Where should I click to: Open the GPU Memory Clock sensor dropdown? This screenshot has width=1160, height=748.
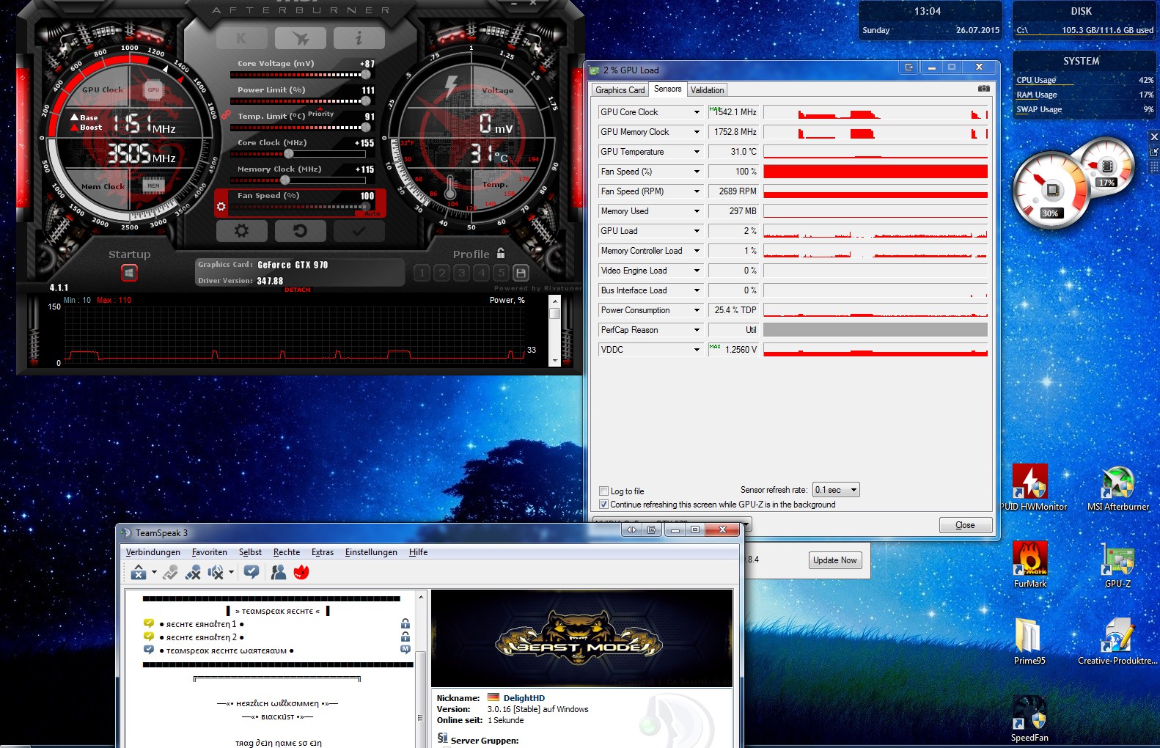coord(697,132)
